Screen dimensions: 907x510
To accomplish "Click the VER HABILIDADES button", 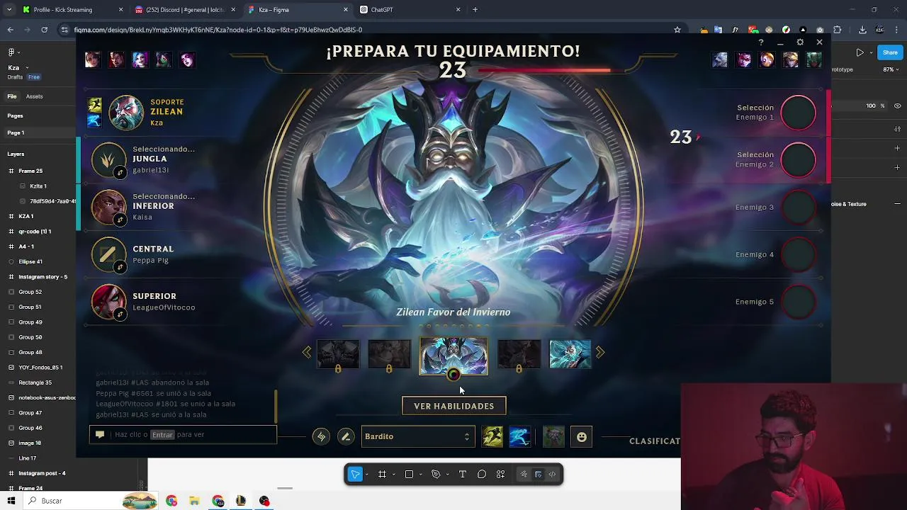I will pos(453,406).
